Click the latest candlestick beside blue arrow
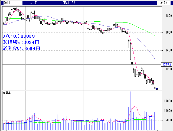The width and height of the screenshot is (173, 131). tap(155, 88)
